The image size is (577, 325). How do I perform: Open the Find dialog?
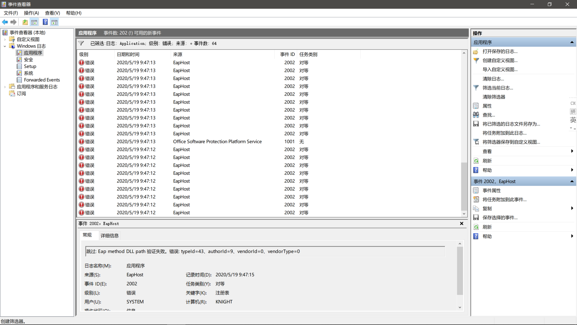click(x=488, y=115)
